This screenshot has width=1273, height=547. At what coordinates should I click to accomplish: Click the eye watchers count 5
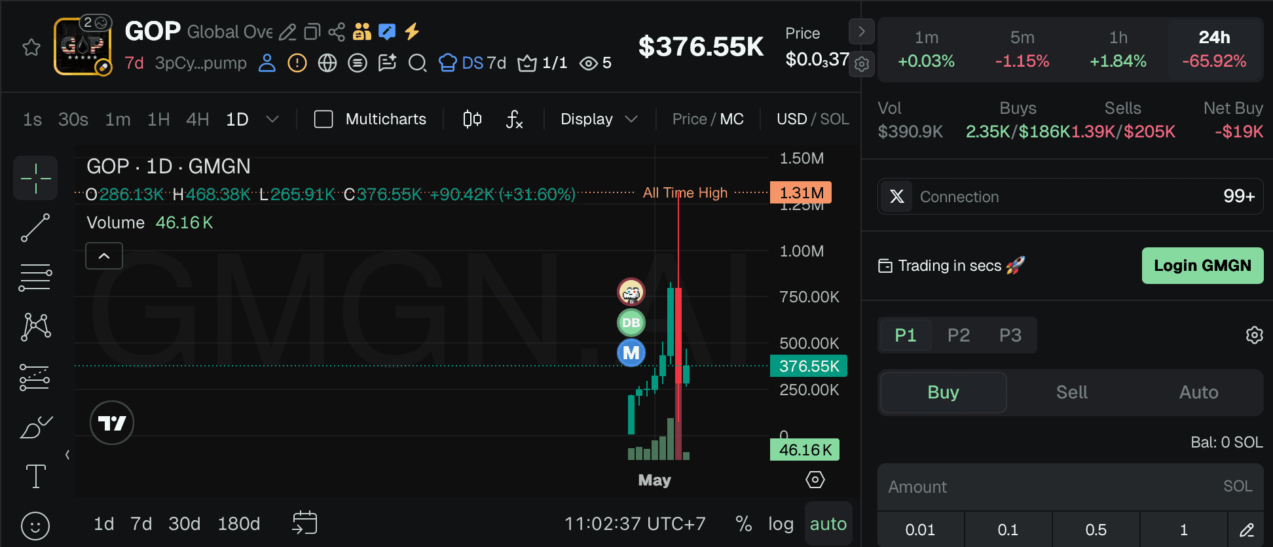(595, 63)
